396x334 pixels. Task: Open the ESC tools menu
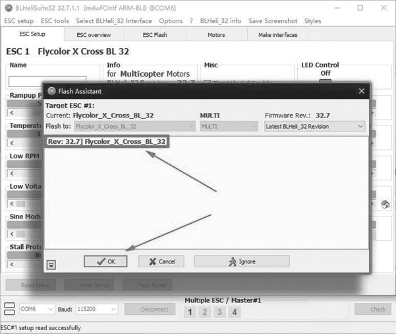(55, 20)
